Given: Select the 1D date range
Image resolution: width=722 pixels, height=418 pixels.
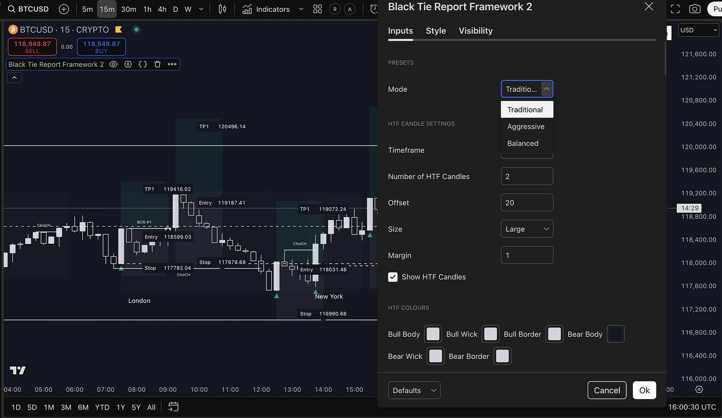Looking at the screenshot, I should point(16,407).
